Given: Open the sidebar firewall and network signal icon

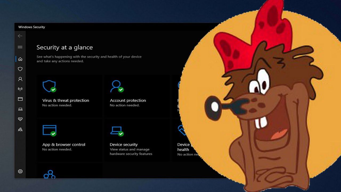Looking at the screenshot, I should 20,89.
